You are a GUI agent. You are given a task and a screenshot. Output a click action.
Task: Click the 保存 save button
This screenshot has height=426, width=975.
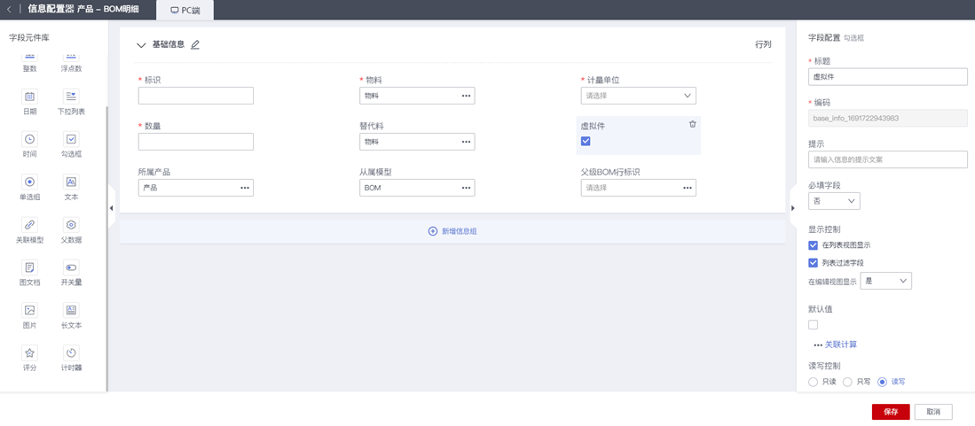[x=890, y=412]
